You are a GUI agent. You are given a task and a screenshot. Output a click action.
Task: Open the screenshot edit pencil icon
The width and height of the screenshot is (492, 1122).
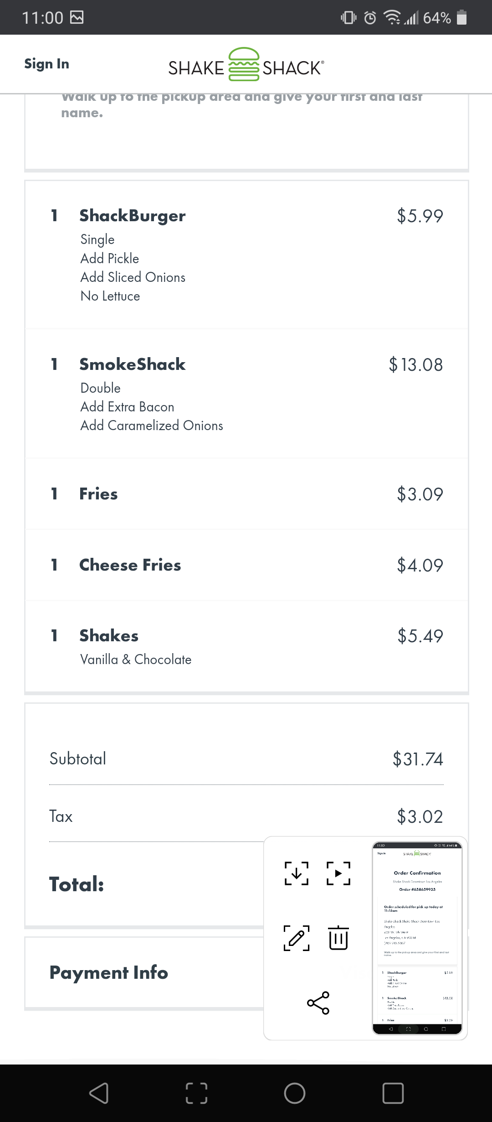click(x=296, y=938)
